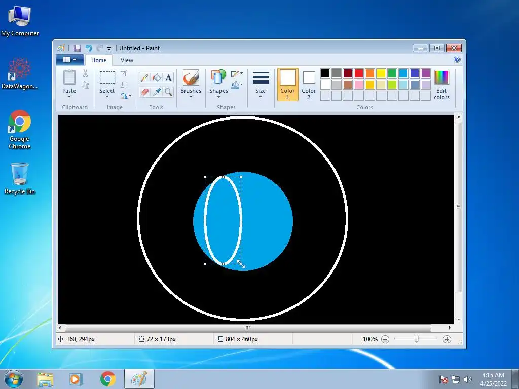The height and width of the screenshot is (389, 519).
Task: Click the canvas scroll right arrow
Action: [x=450, y=328]
